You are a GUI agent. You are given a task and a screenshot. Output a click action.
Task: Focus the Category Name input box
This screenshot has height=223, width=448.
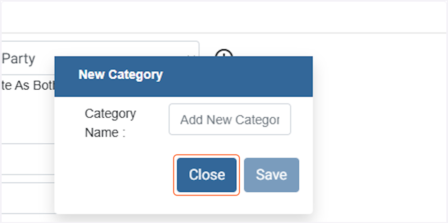pos(230,120)
